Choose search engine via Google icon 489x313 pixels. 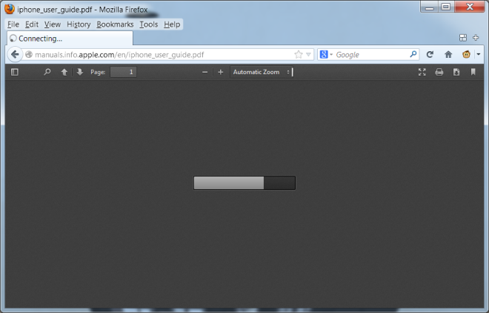[326, 55]
